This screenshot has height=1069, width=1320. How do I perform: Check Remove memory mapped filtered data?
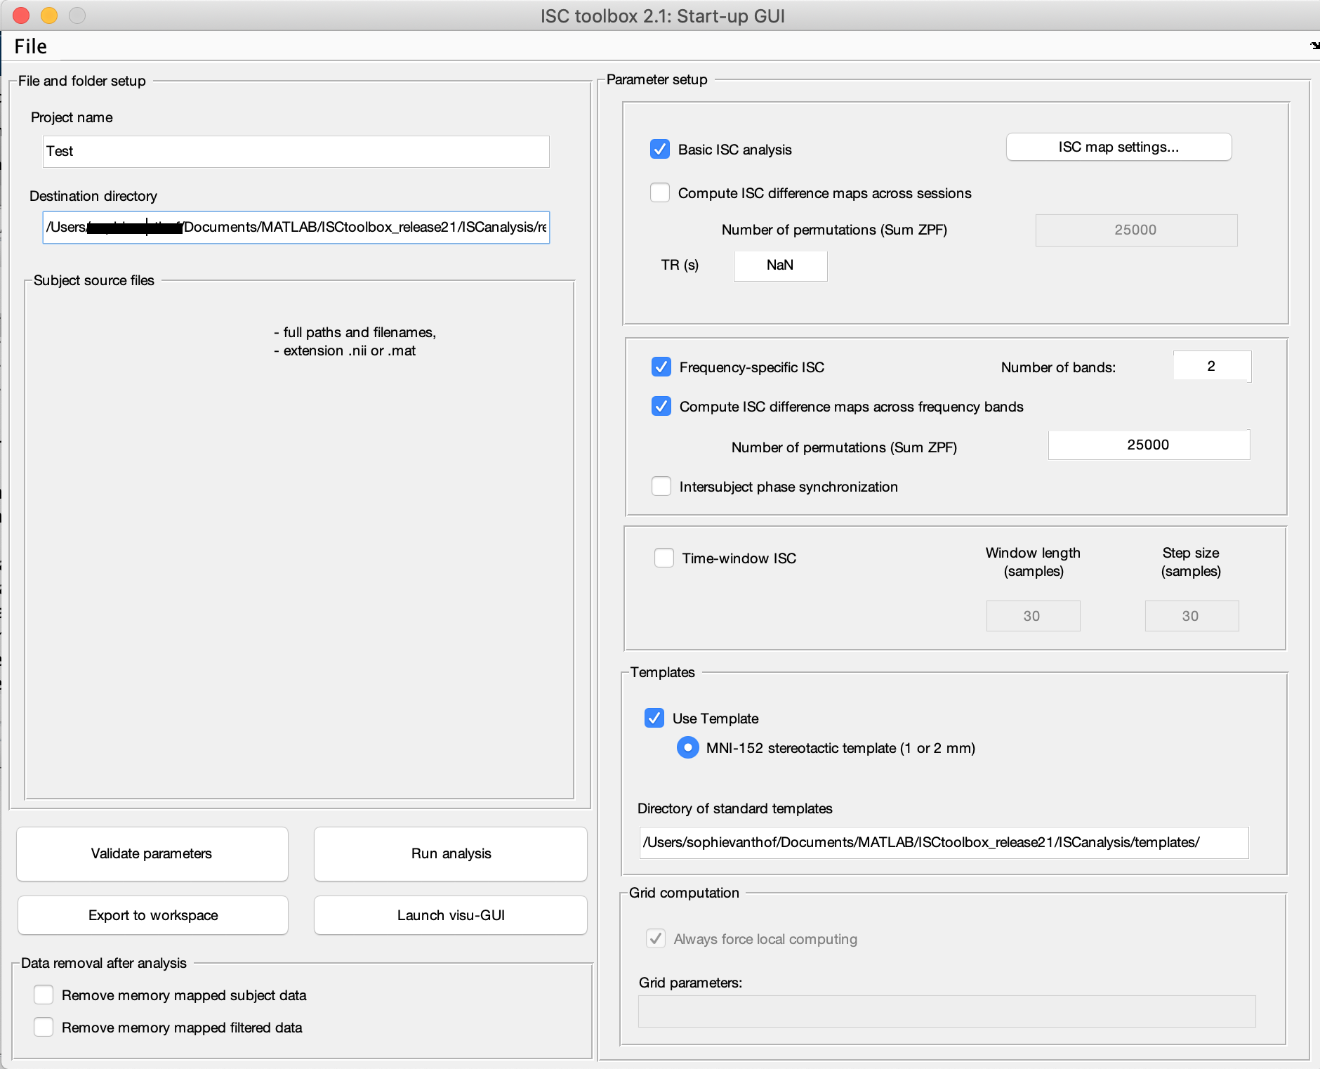tap(44, 1027)
